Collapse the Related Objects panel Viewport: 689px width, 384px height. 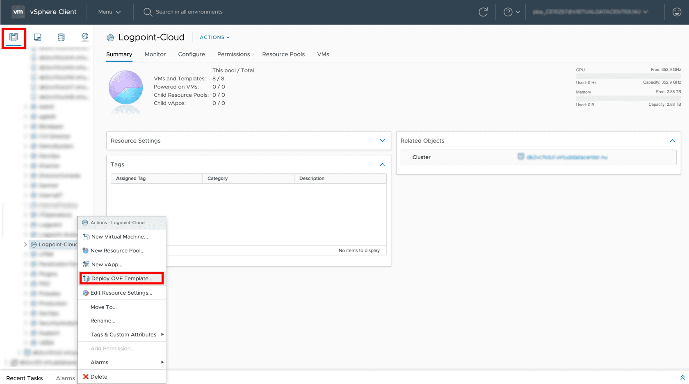[672, 141]
